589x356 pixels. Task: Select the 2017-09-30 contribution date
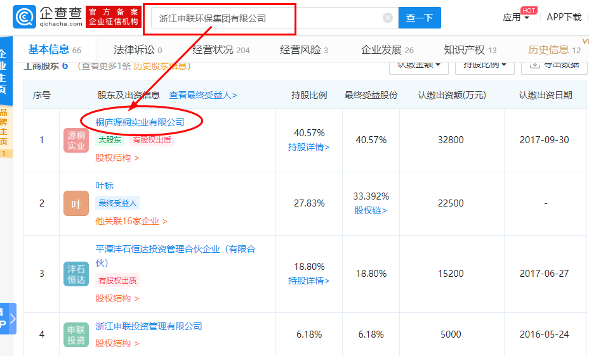[x=545, y=140]
